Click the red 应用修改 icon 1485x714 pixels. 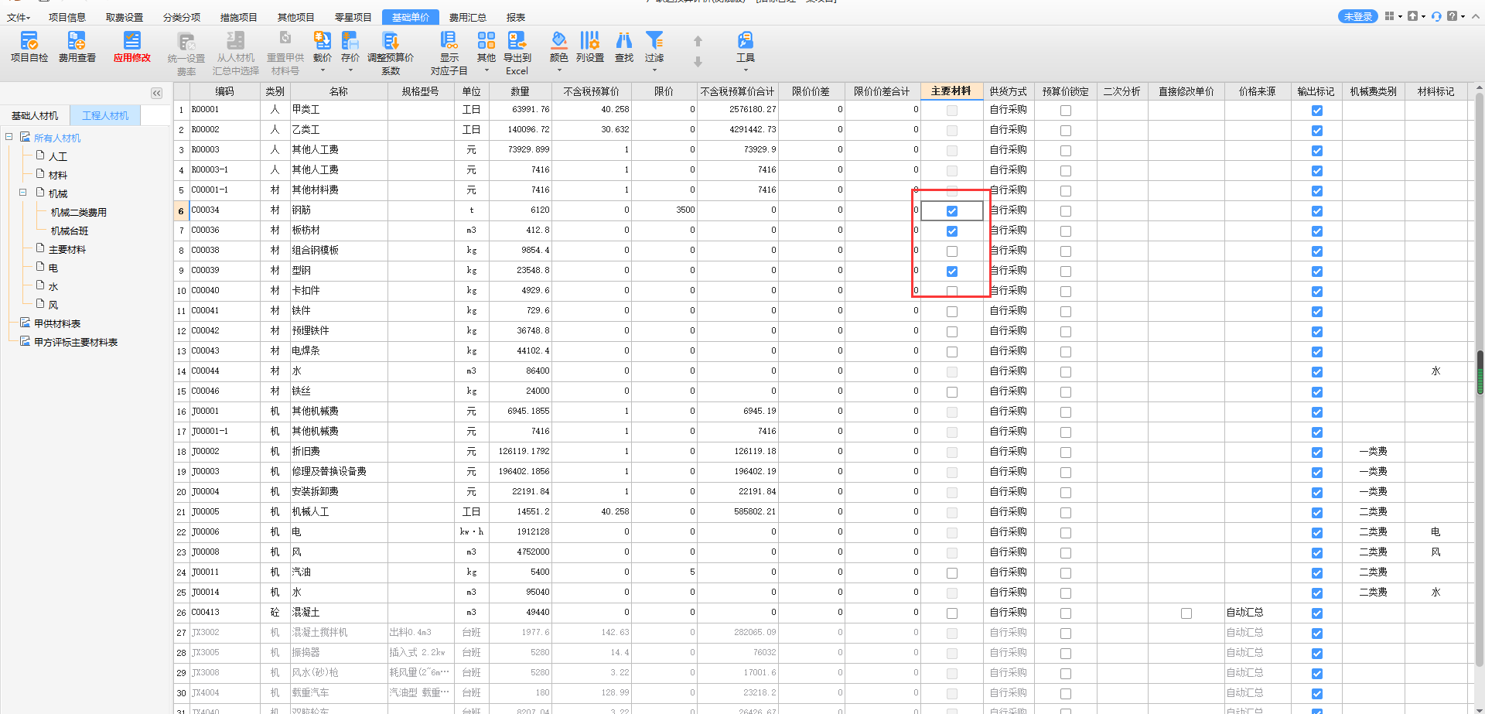(x=132, y=46)
